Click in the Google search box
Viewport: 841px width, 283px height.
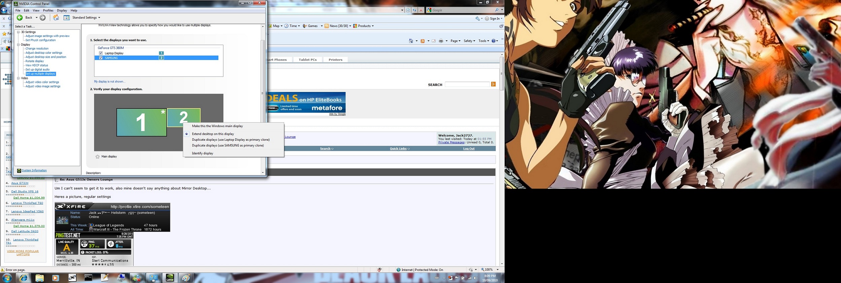point(463,10)
